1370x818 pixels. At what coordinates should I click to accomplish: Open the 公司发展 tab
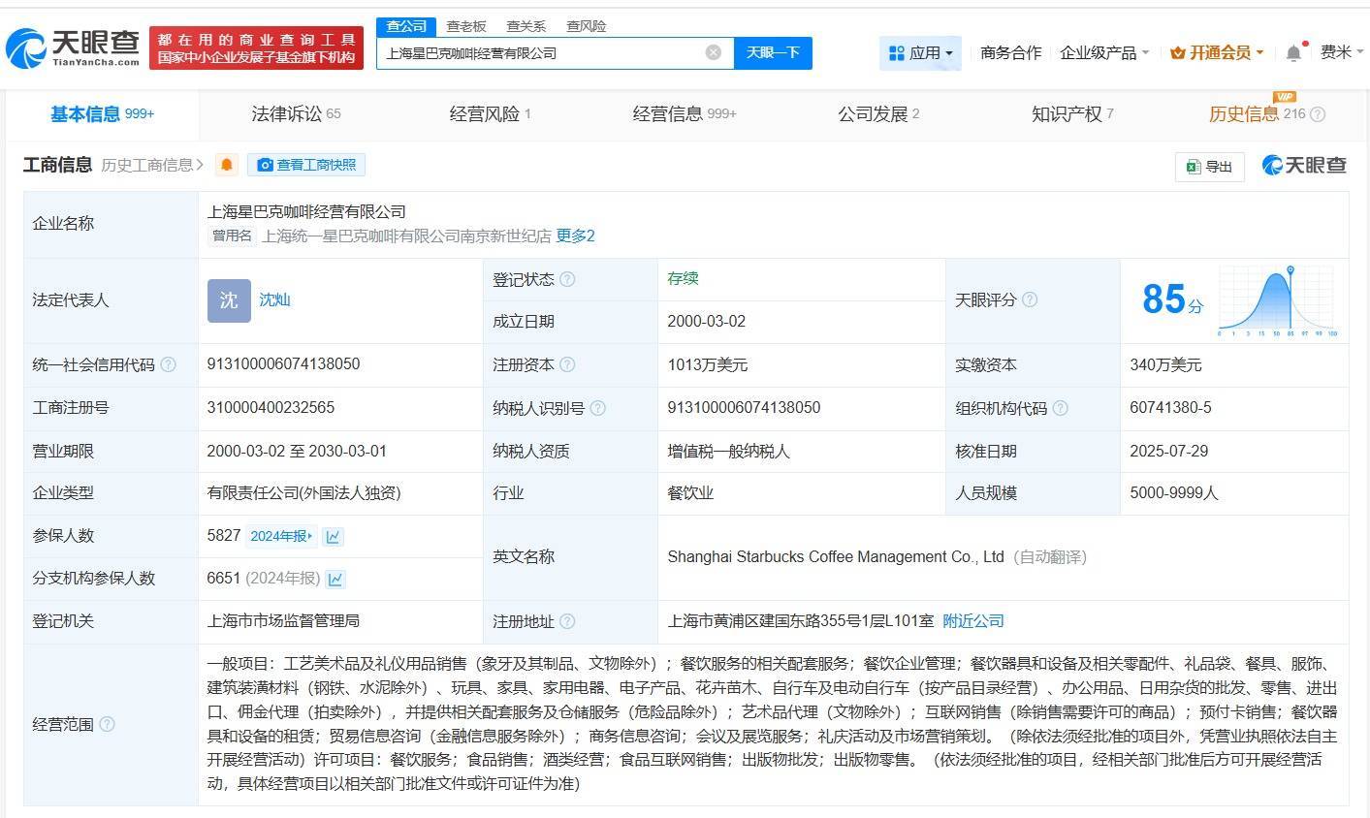click(x=878, y=114)
